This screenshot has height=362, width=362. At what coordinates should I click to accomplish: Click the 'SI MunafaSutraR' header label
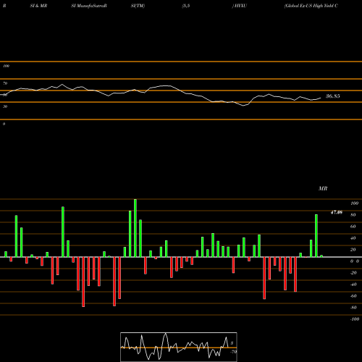click(x=89, y=6)
